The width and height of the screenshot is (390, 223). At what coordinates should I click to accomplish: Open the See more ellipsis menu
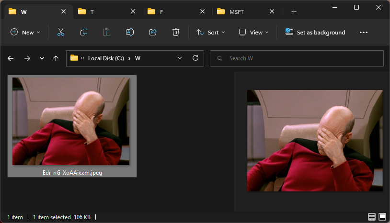363,32
